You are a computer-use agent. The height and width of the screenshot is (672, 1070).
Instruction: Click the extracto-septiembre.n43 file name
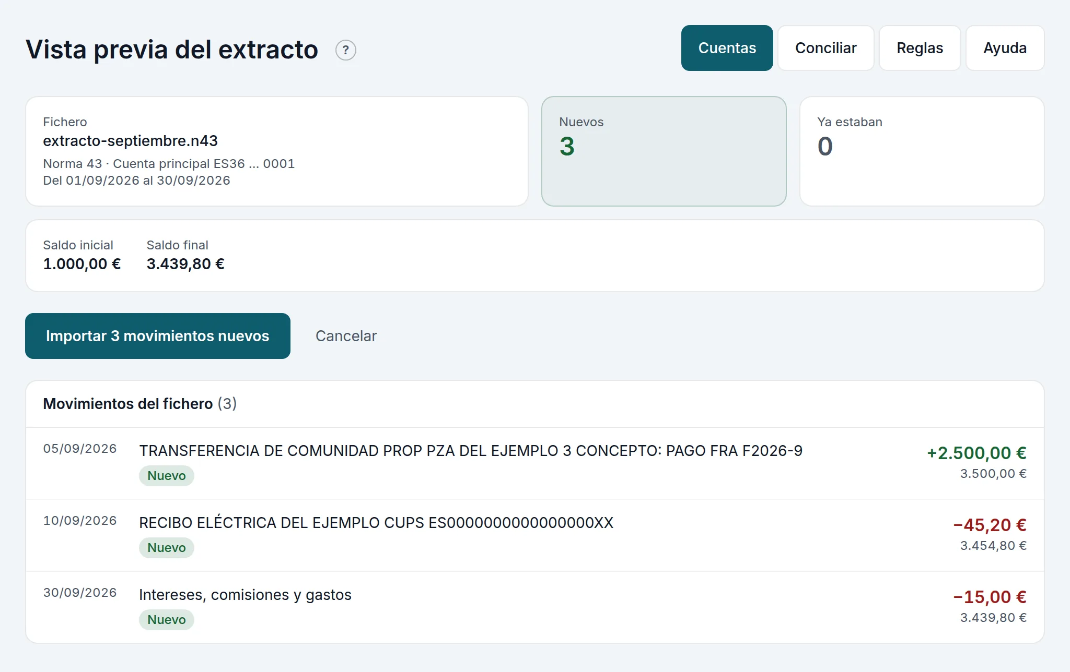pyautogui.click(x=130, y=141)
